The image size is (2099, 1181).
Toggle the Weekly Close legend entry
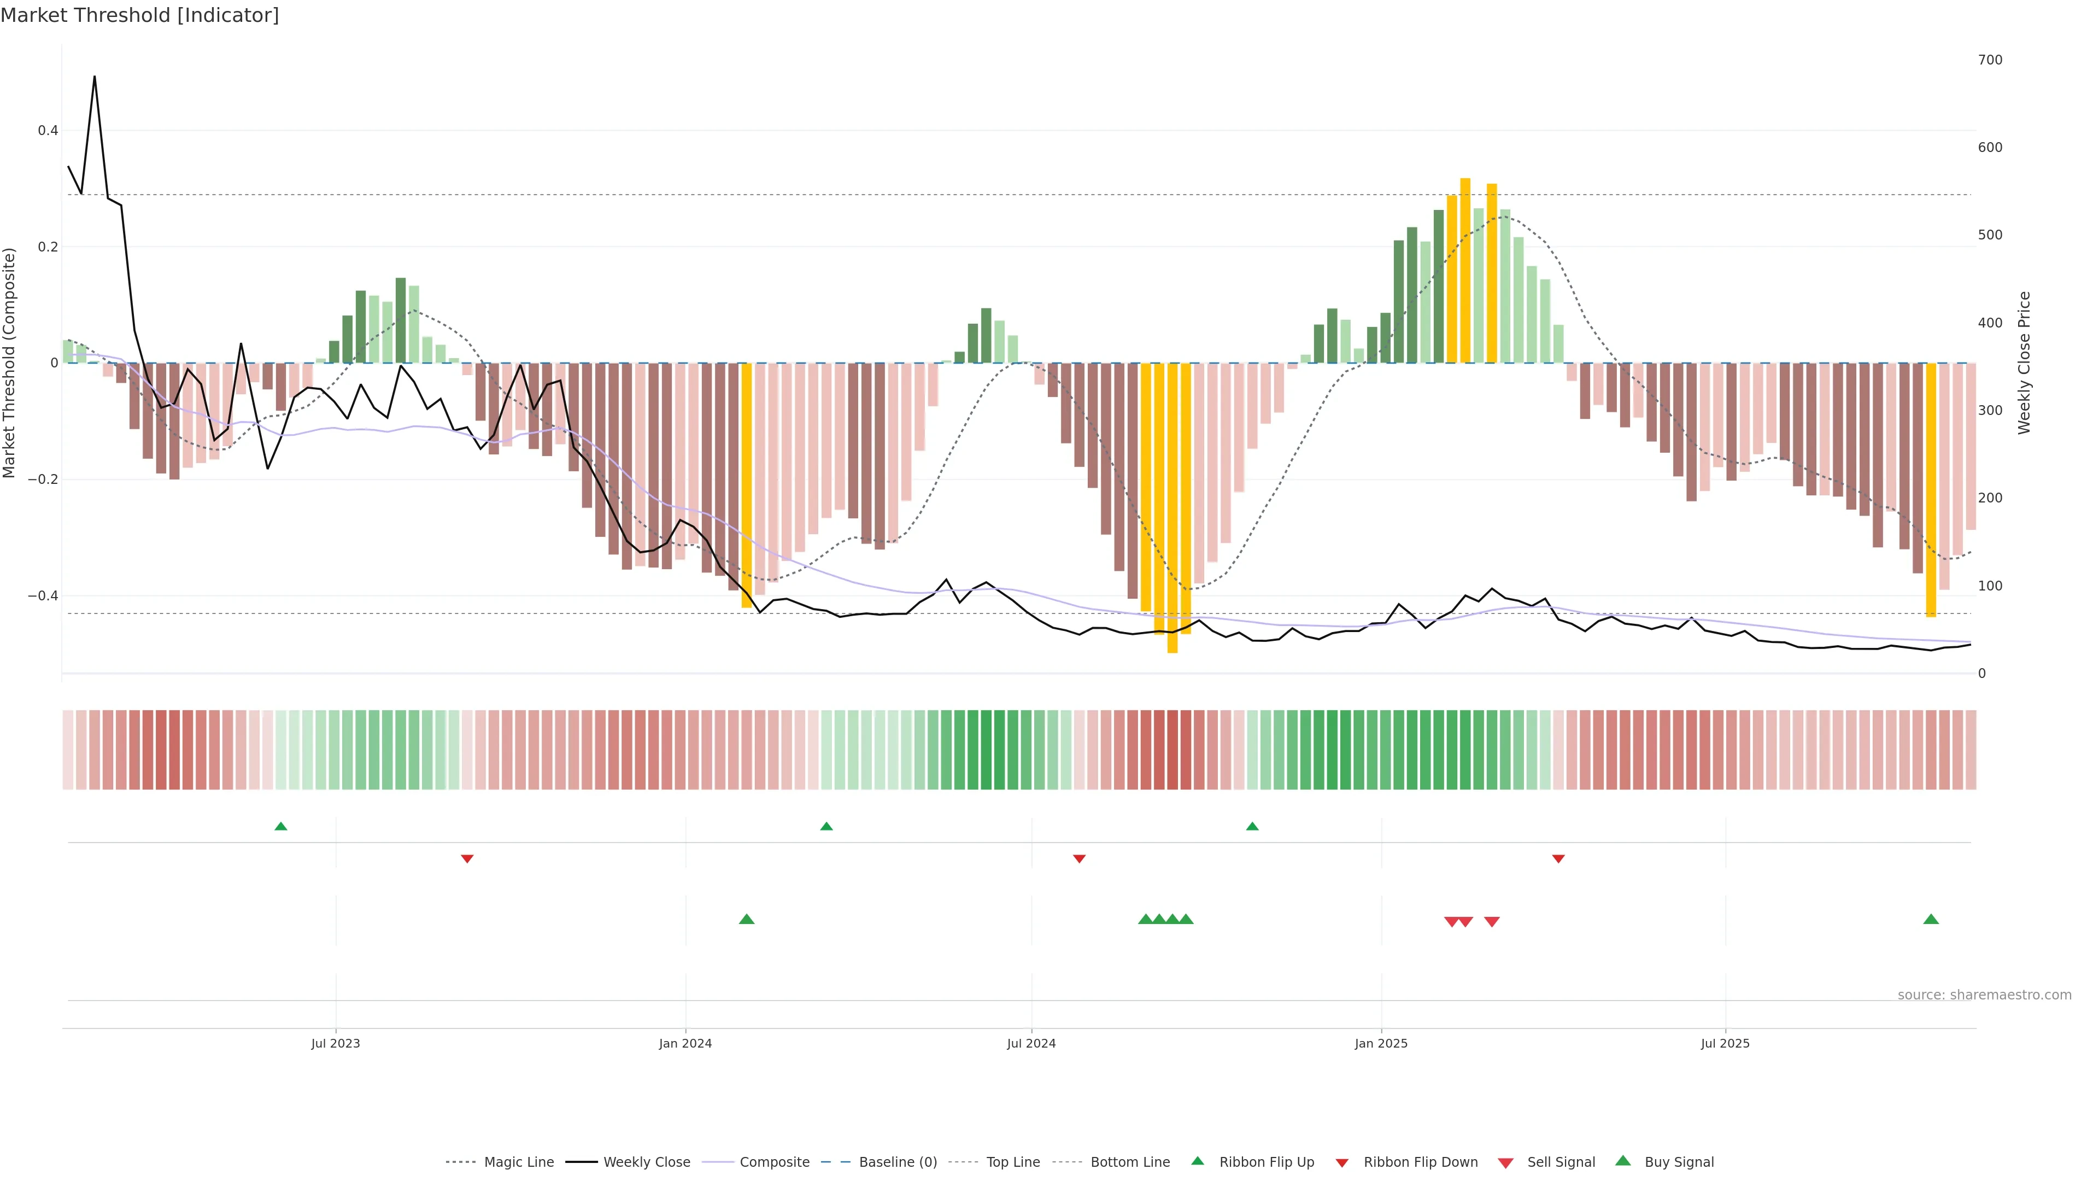coord(646,1162)
